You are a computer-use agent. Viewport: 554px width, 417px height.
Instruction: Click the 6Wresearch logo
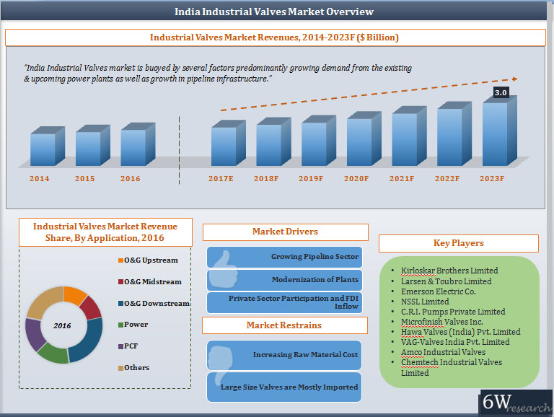[516, 403]
